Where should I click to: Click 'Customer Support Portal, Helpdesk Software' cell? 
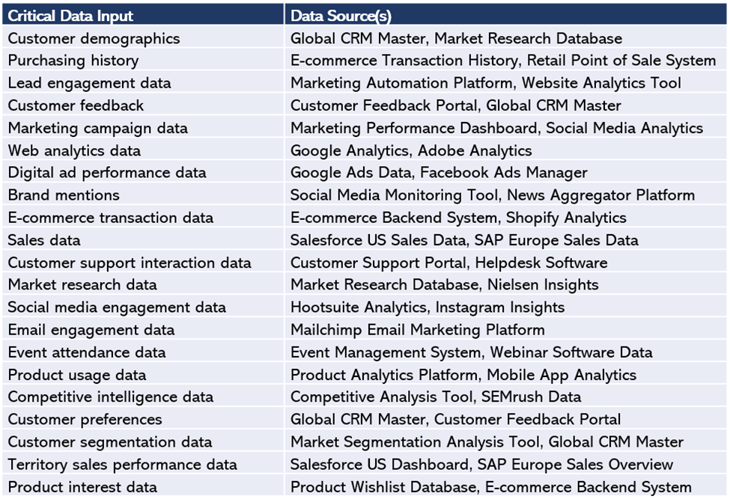pos(448,263)
